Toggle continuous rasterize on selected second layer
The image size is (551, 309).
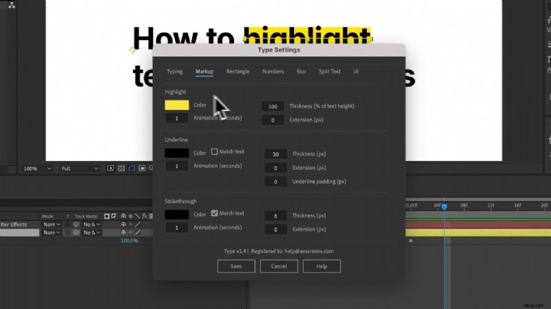[130, 232]
